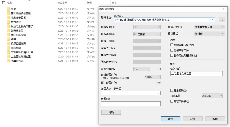This screenshot has width=230, height=127.
Task: Select the 抄底 folder name
Action: [13, 9]
